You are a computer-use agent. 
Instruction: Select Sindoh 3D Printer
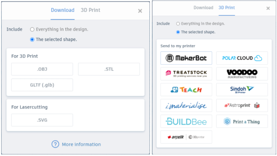[242, 90]
